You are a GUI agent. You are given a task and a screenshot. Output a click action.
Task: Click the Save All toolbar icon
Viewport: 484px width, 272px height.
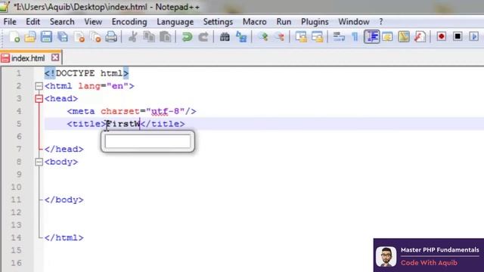pyautogui.click(x=63, y=37)
